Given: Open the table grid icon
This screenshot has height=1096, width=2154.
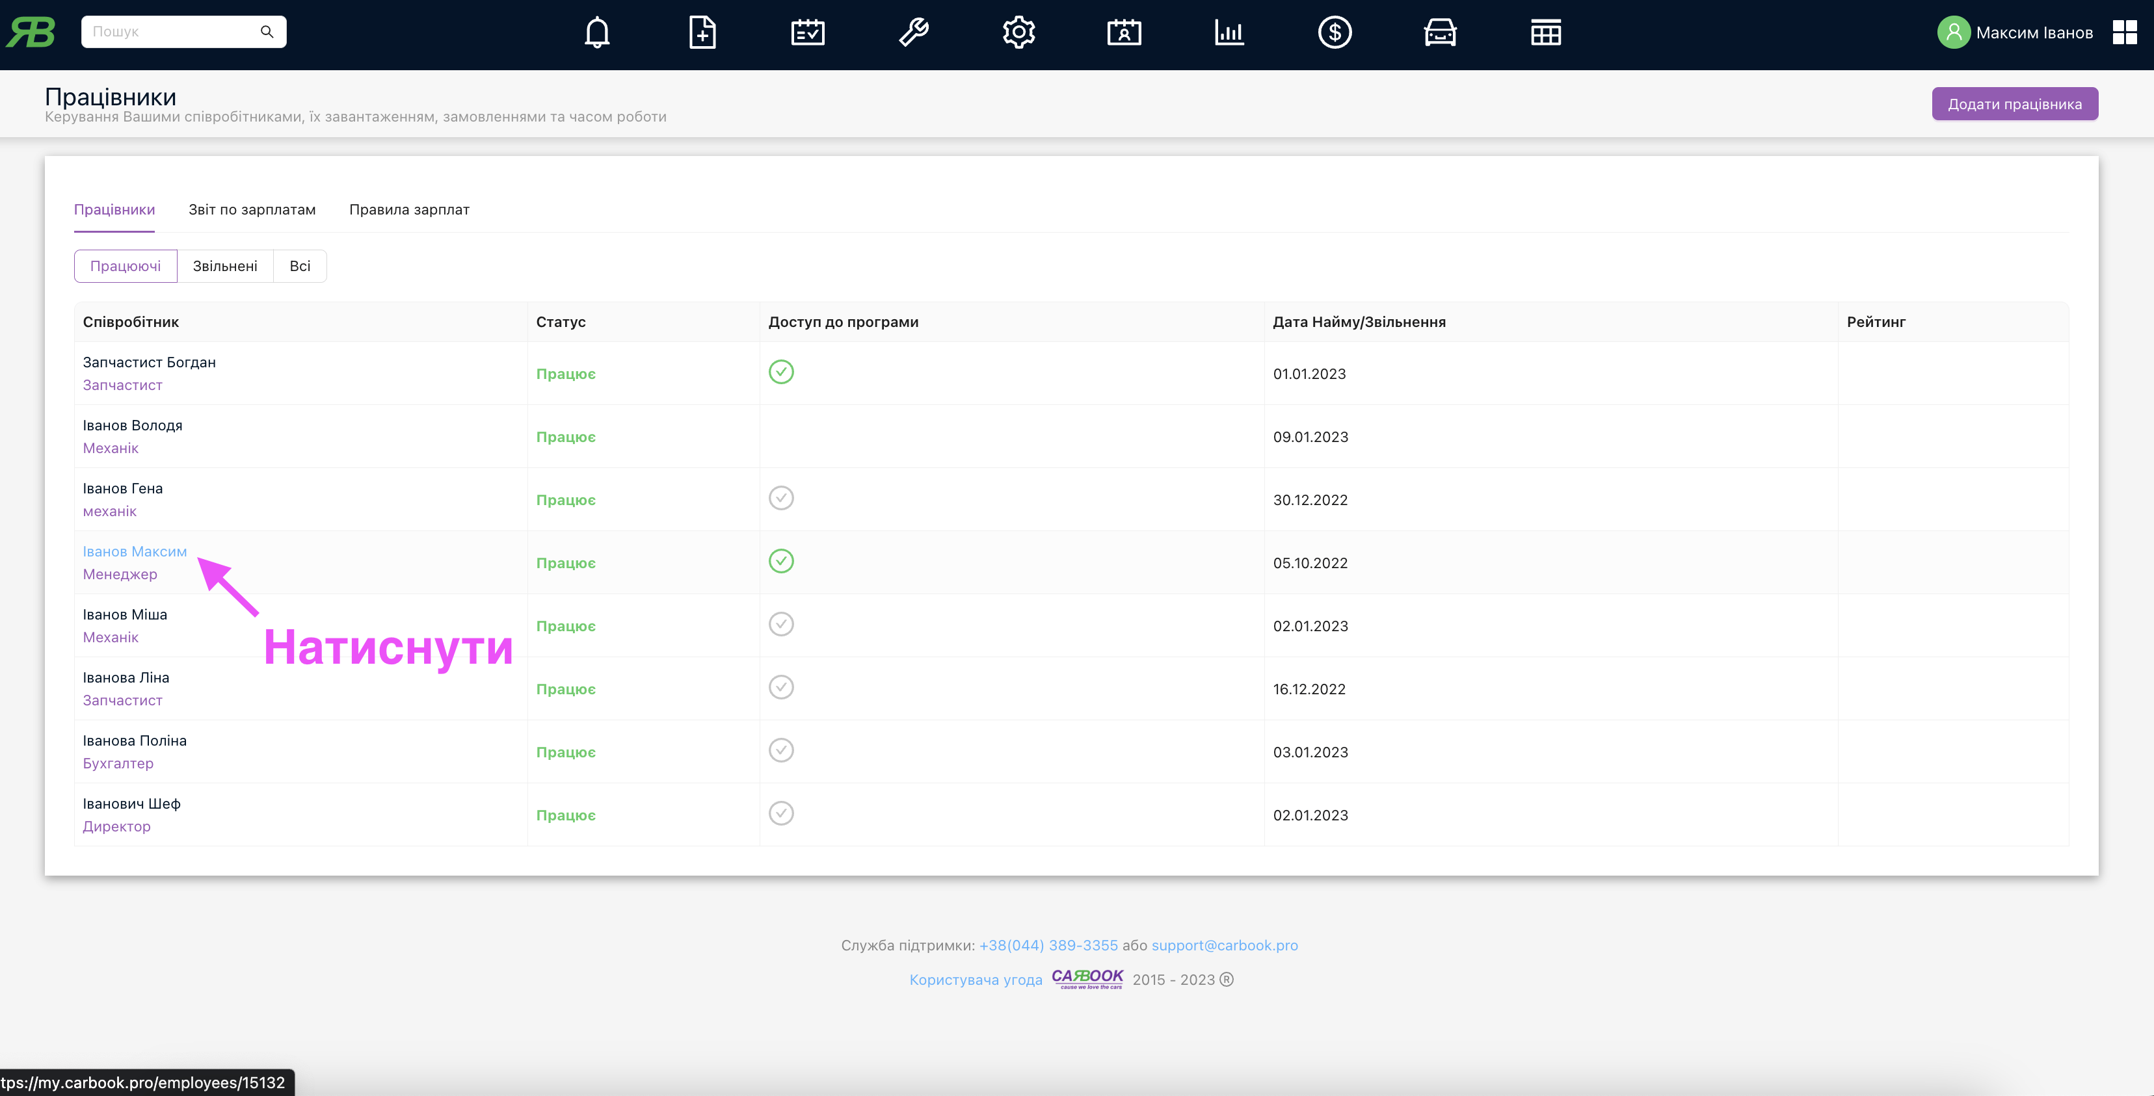Looking at the screenshot, I should click(1545, 33).
